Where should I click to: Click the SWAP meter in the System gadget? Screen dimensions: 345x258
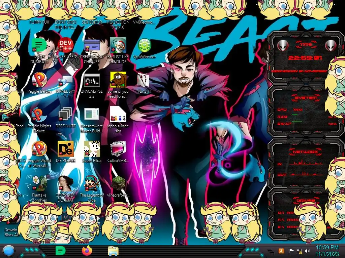pos(307,124)
